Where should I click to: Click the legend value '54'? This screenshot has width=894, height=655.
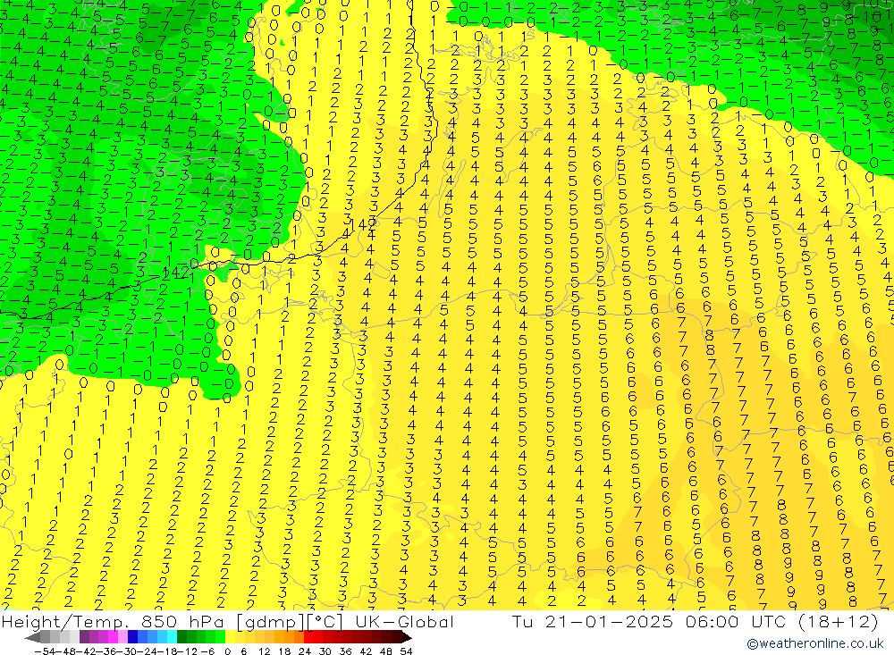(x=406, y=651)
